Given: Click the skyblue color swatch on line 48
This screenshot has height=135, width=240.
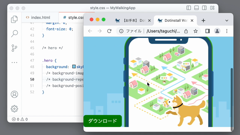Looking at the screenshot, I should pyautogui.click(x=74, y=66).
